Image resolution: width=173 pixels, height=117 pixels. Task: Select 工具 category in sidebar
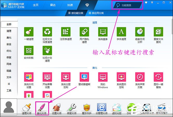[x=9, y=91]
